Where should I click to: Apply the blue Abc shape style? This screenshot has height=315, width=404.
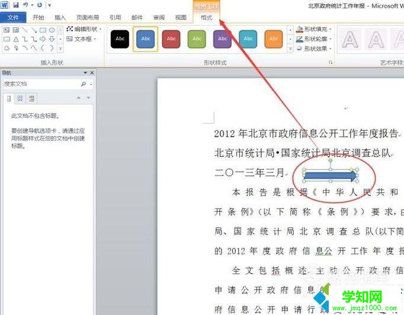(x=145, y=39)
